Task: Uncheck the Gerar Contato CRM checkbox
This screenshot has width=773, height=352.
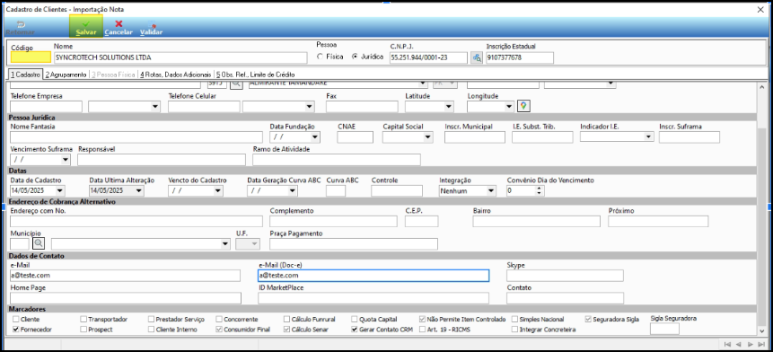Action: [355, 330]
